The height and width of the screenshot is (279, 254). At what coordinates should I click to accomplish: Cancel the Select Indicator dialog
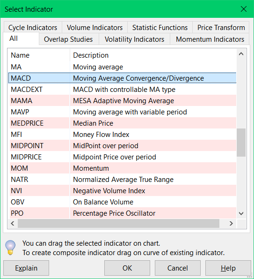[x=178, y=268]
